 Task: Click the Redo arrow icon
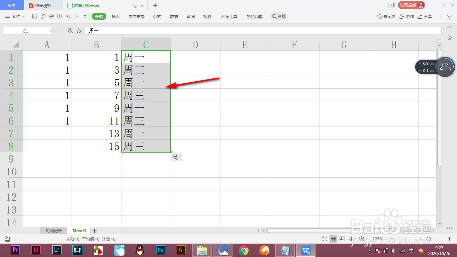tap(77, 16)
